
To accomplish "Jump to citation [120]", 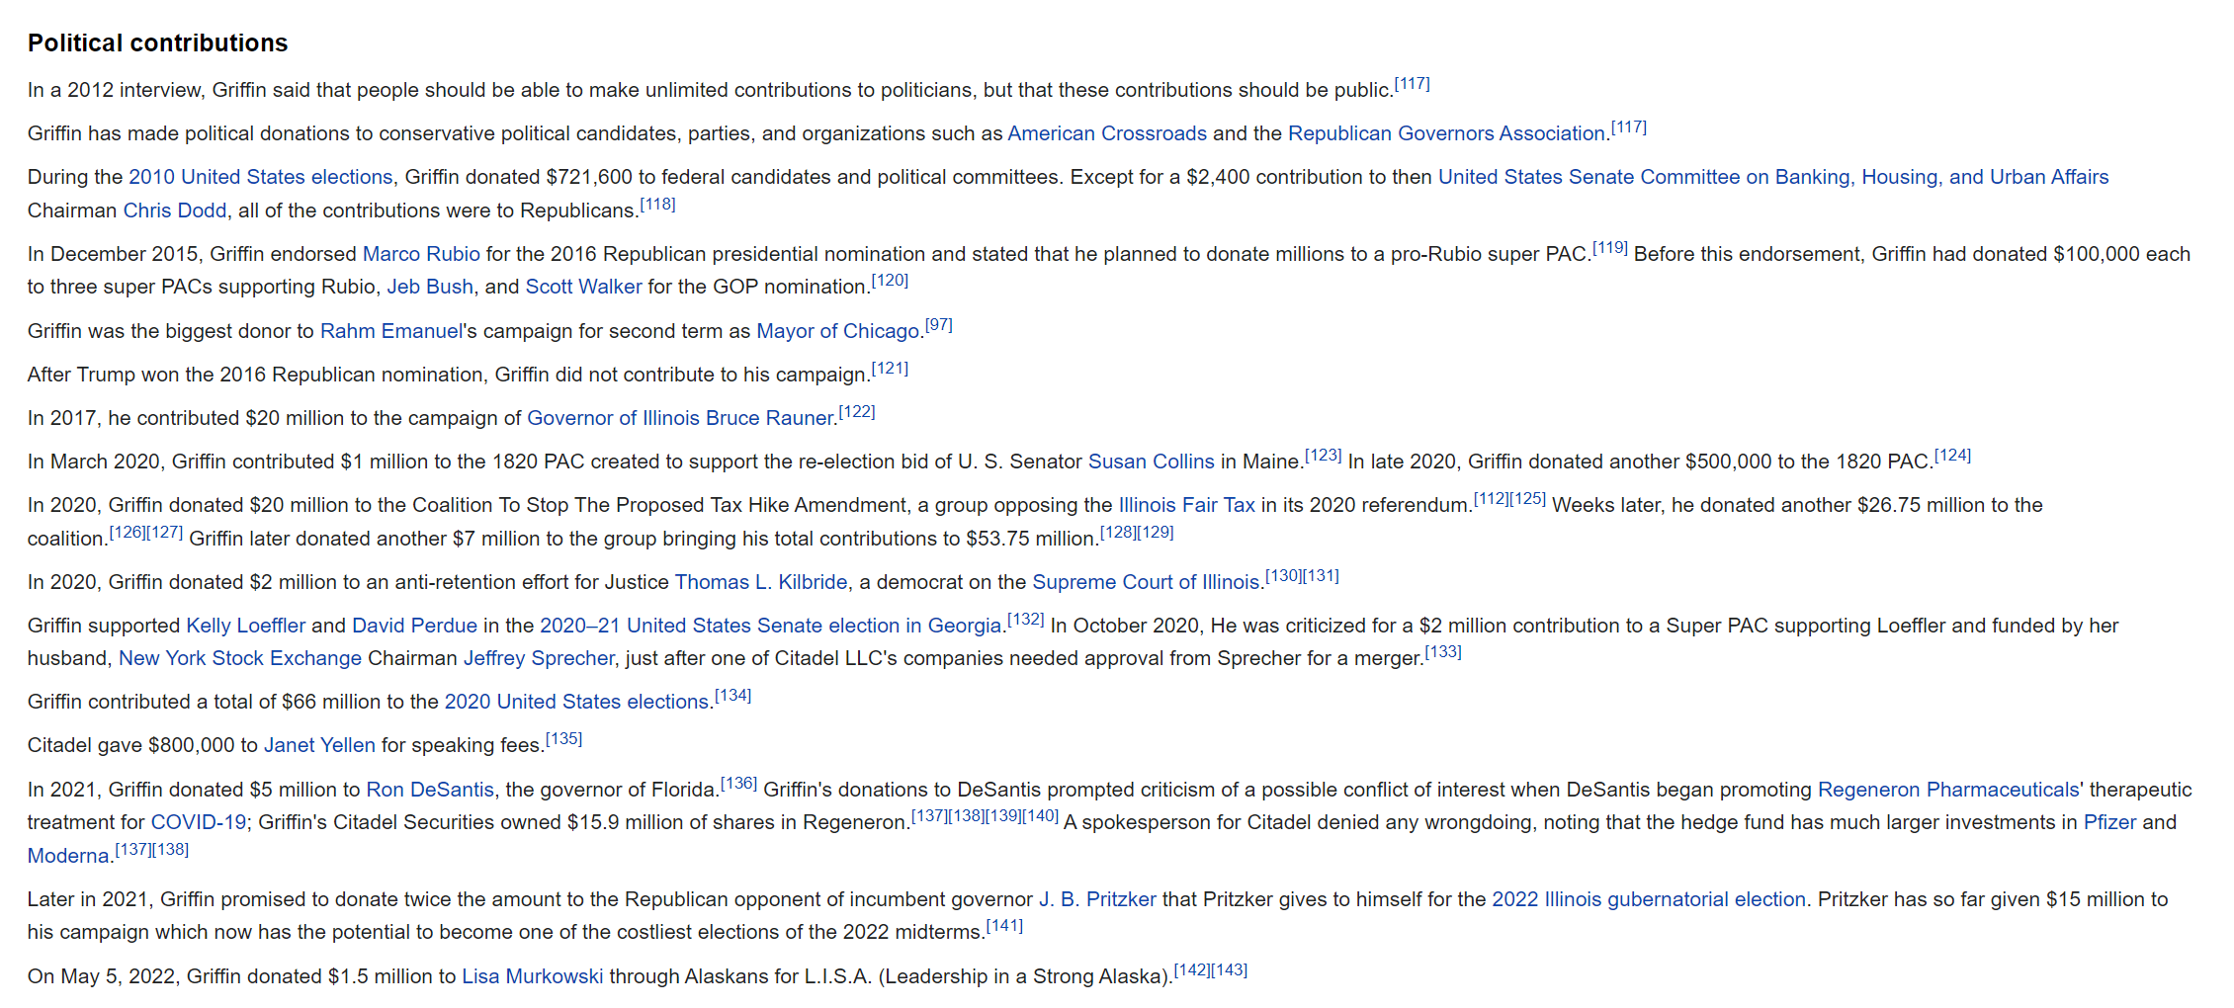I will (x=890, y=281).
